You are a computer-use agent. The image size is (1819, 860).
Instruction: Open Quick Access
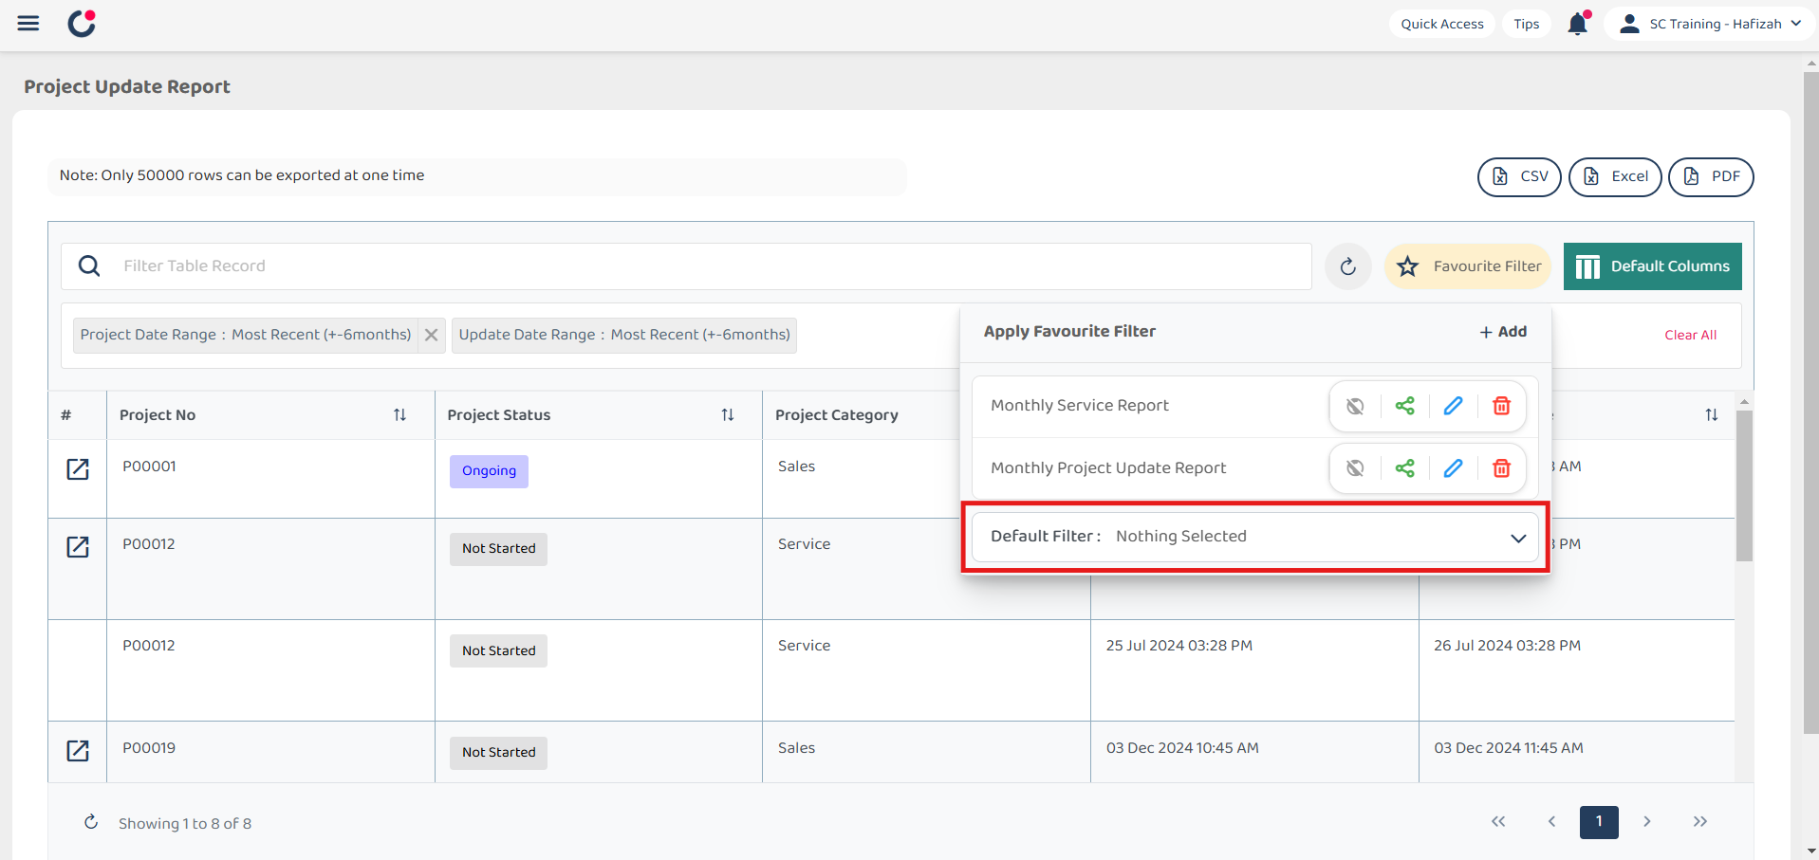1442,24
